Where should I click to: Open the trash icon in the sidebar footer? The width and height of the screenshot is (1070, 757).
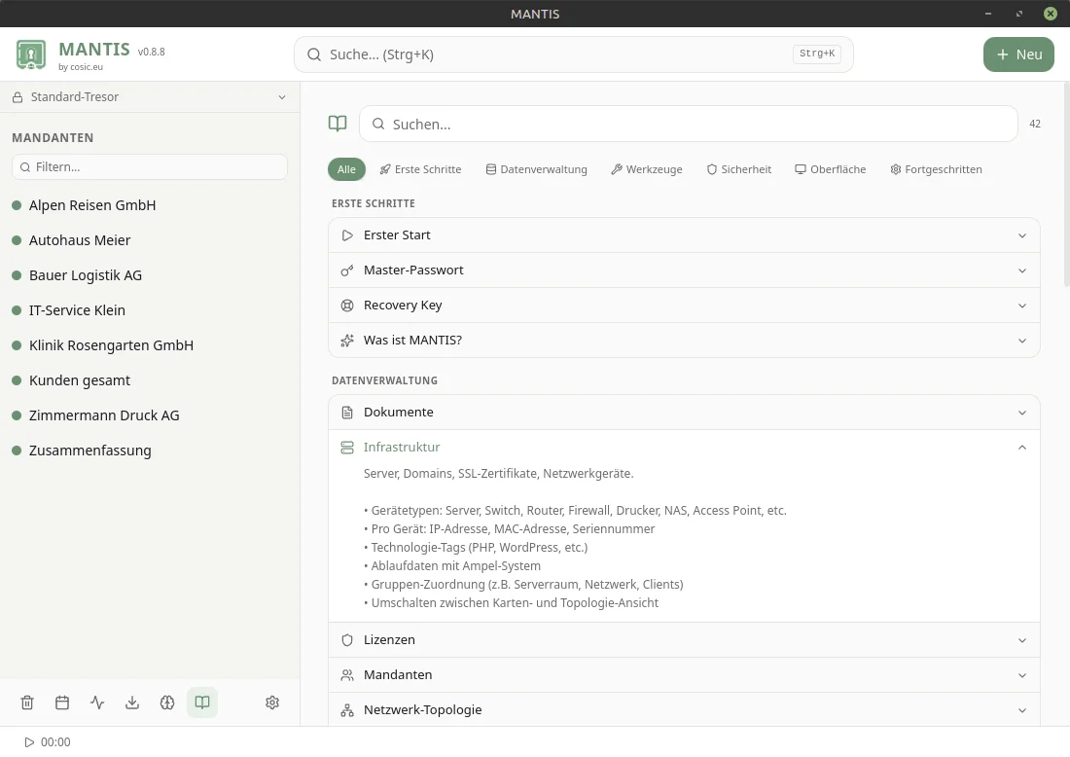[27, 703]
